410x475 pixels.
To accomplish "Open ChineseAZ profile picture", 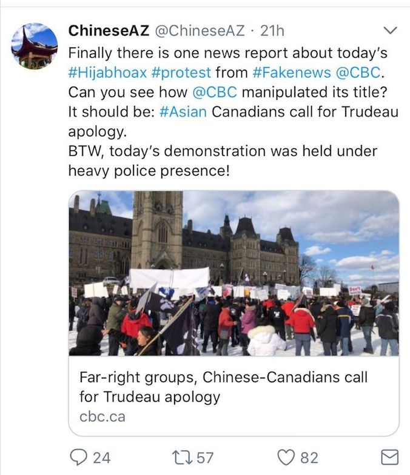I will click(x=35, y=47).
